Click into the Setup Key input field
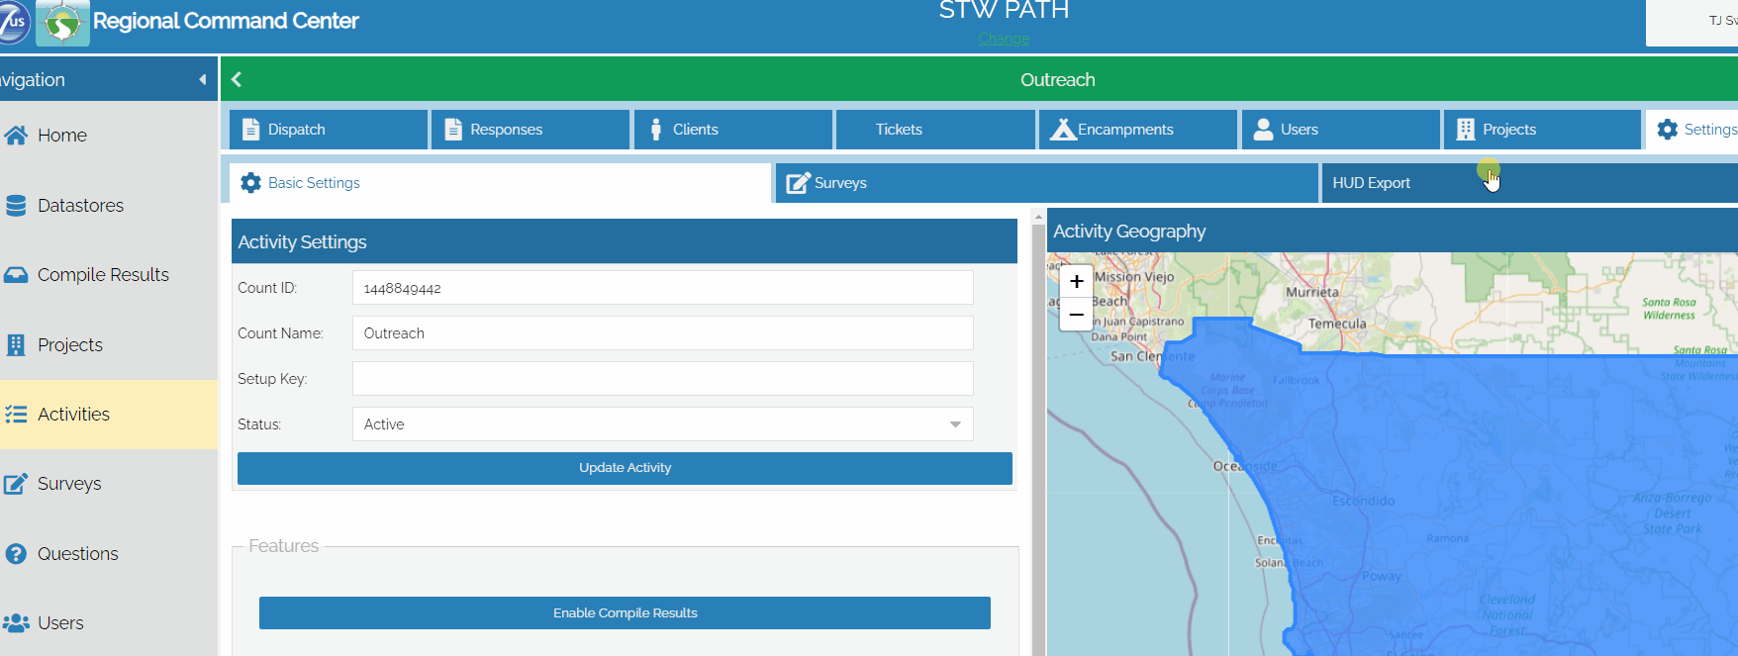Viewport: 1738px width, 656px height. [x=662, y=379]
